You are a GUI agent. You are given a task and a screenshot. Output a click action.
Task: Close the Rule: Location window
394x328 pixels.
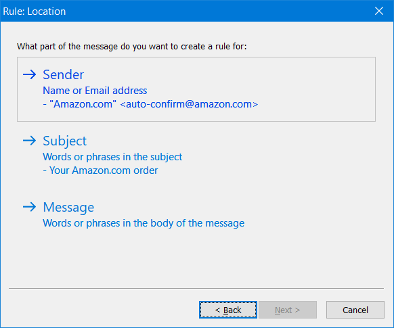[x=379, y=11]
